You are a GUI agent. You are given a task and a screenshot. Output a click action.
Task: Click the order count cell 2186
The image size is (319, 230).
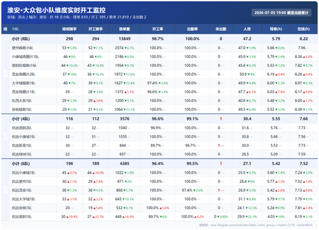[119, 57]
